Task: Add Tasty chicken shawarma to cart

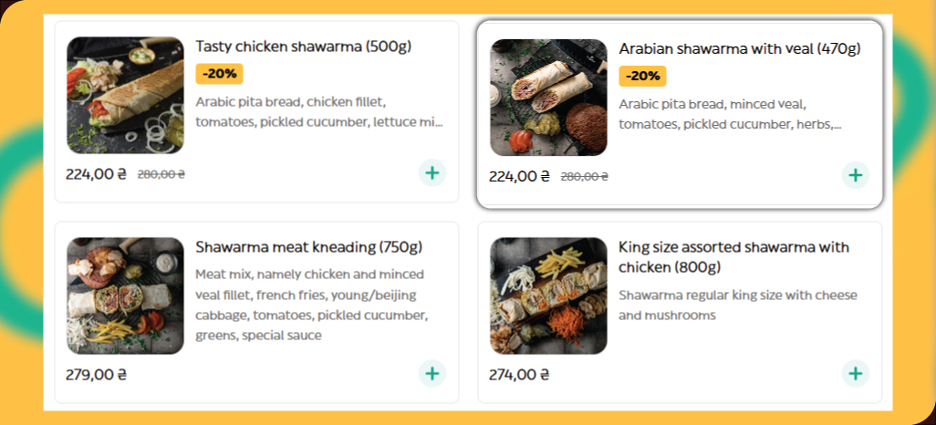Action: tap(432, 172)
